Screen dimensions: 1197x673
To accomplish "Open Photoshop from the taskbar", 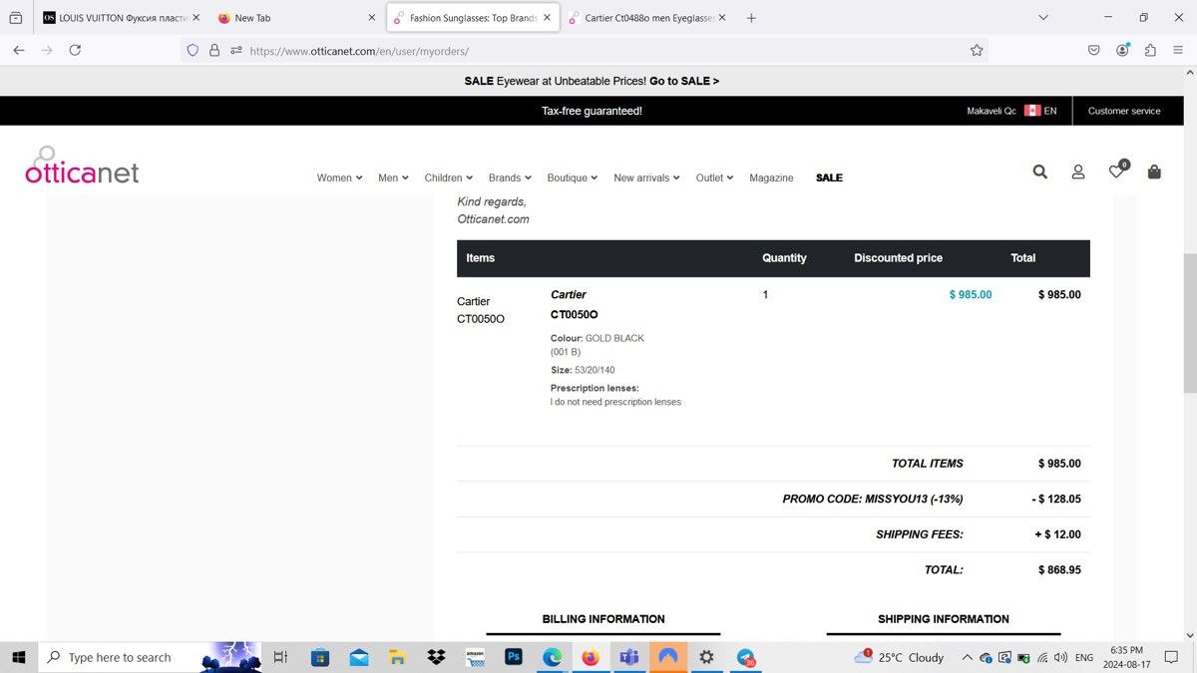I will 514,657.
